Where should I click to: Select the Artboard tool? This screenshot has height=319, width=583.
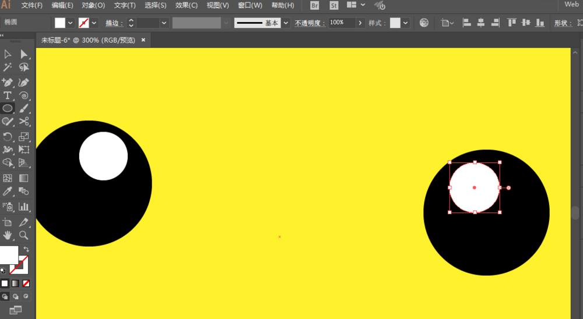point(8,222)
